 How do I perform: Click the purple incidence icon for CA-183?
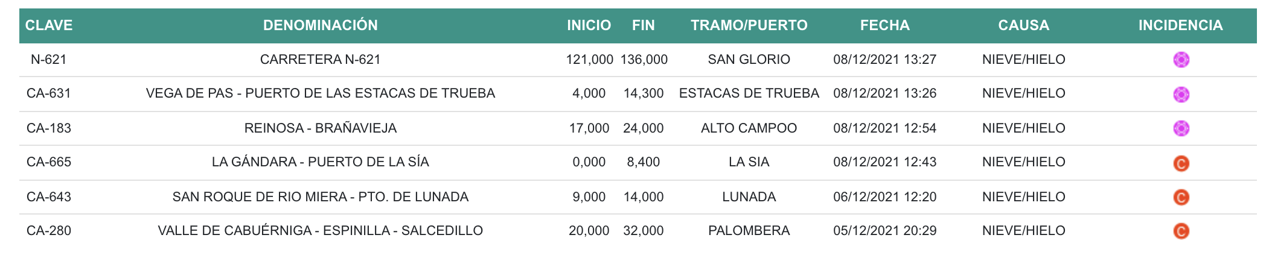(x=1181, y=128)
